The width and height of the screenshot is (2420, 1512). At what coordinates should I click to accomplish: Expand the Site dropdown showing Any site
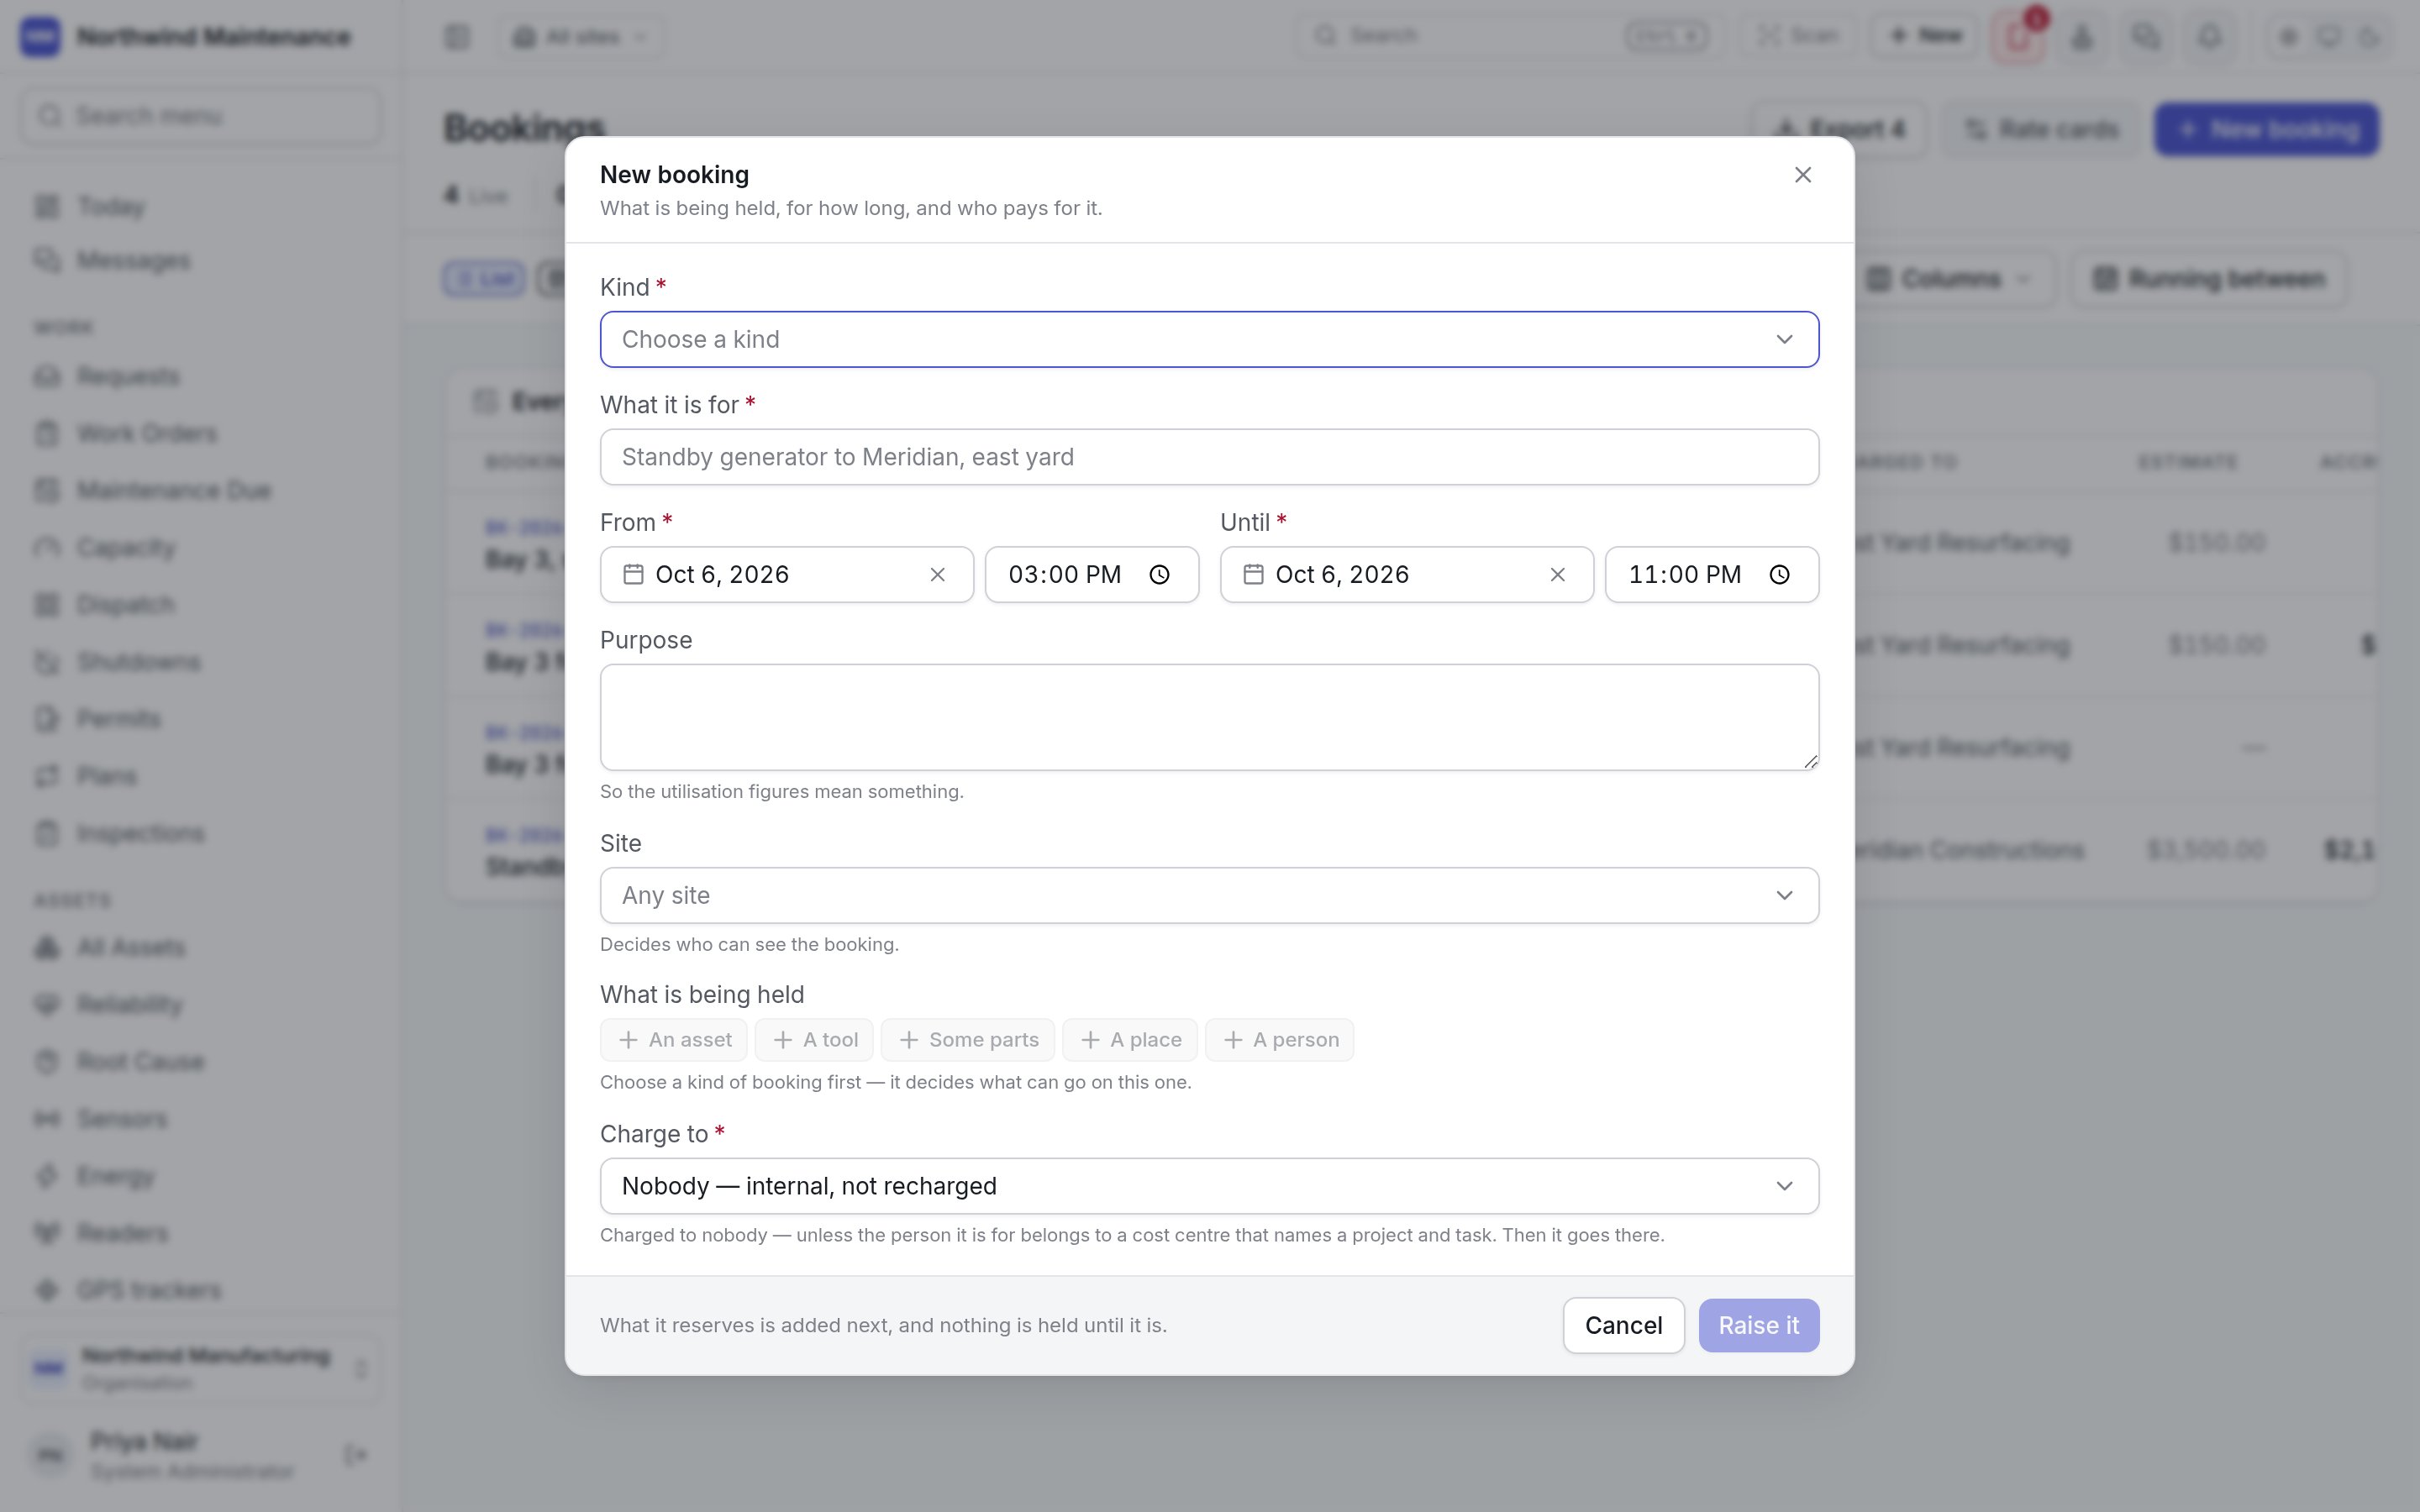click(1209, 895)
